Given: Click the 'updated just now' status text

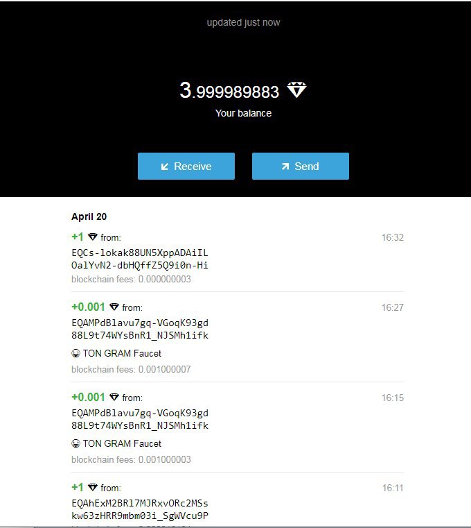Looking at the screenshot, I should [243, 23].
